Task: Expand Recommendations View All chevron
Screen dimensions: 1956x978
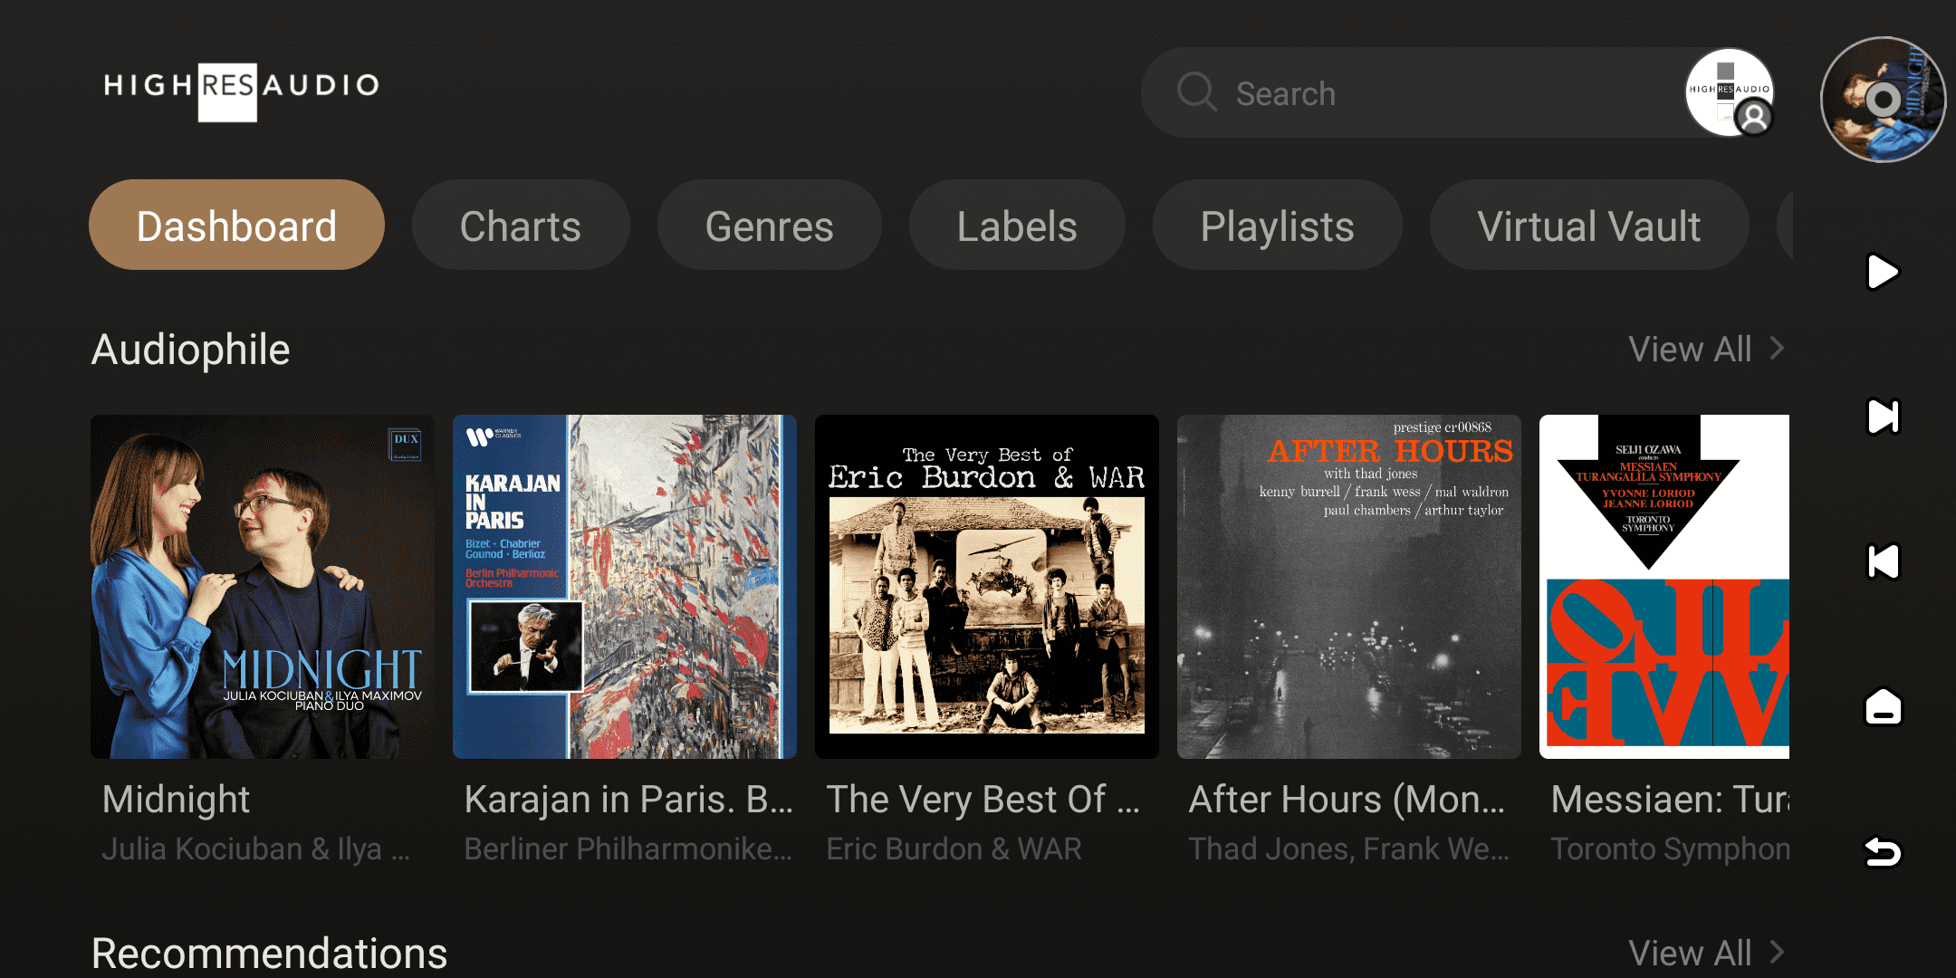Action: pos(1777,952)
